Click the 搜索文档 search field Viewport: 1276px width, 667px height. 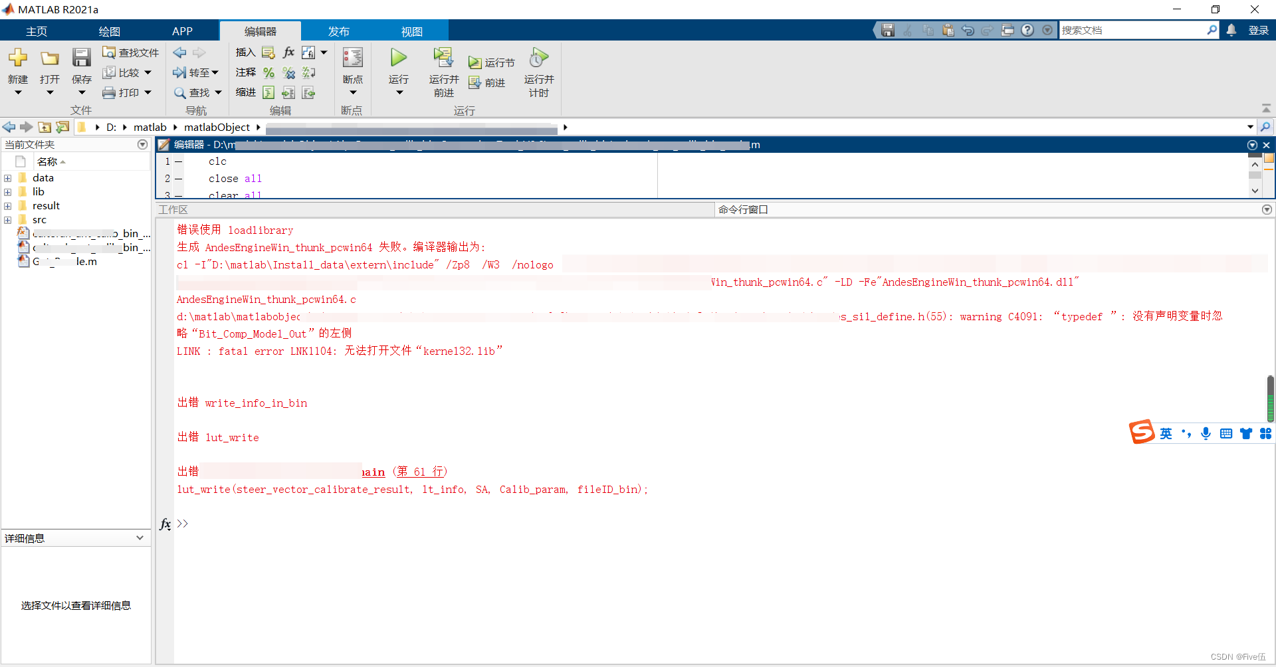(1133, 30)
